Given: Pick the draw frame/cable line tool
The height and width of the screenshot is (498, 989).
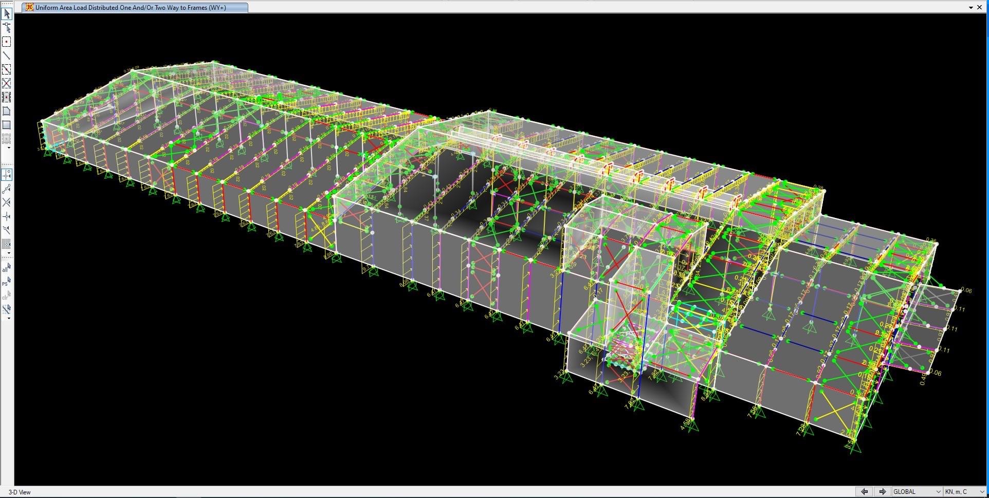Looking at the screenshot, I should pyautogui.click(x=7, y=56).
